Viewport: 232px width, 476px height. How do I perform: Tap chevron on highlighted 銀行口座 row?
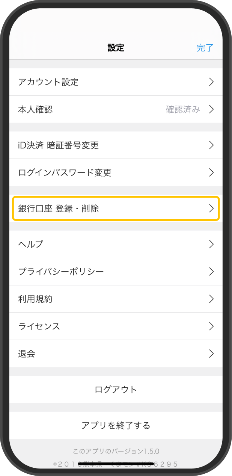211,208
